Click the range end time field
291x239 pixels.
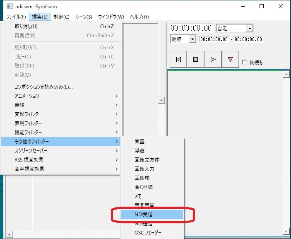(248, 39)
